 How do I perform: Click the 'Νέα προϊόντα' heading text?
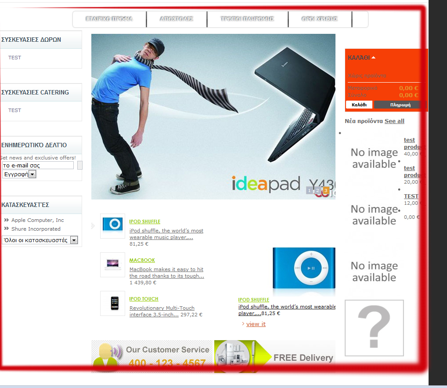tap(364, 121)
